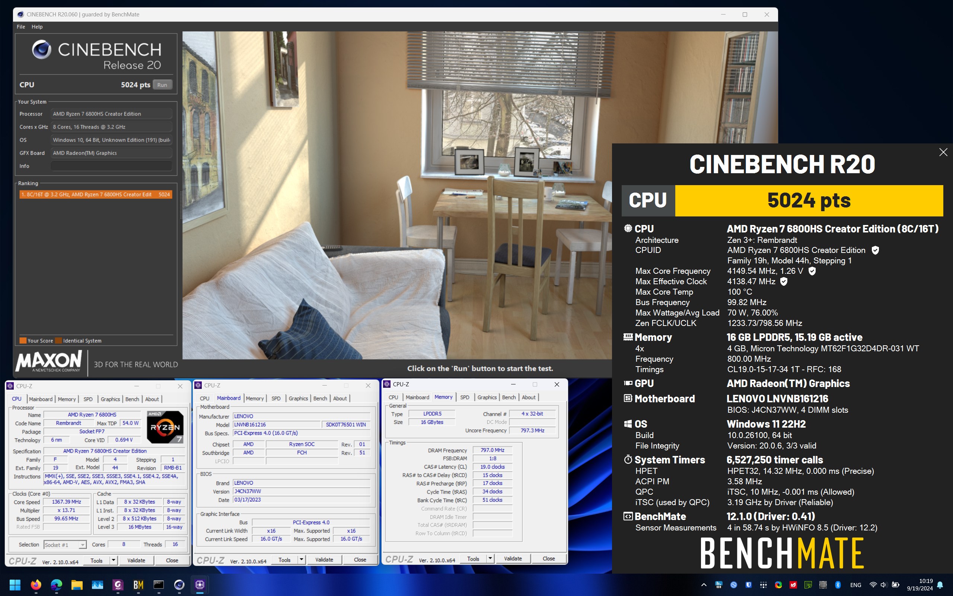Switch to SPD tab in second CPU-Z window
Screen dimensions: 953x596
pyautogui.click(x=276, y=399)
